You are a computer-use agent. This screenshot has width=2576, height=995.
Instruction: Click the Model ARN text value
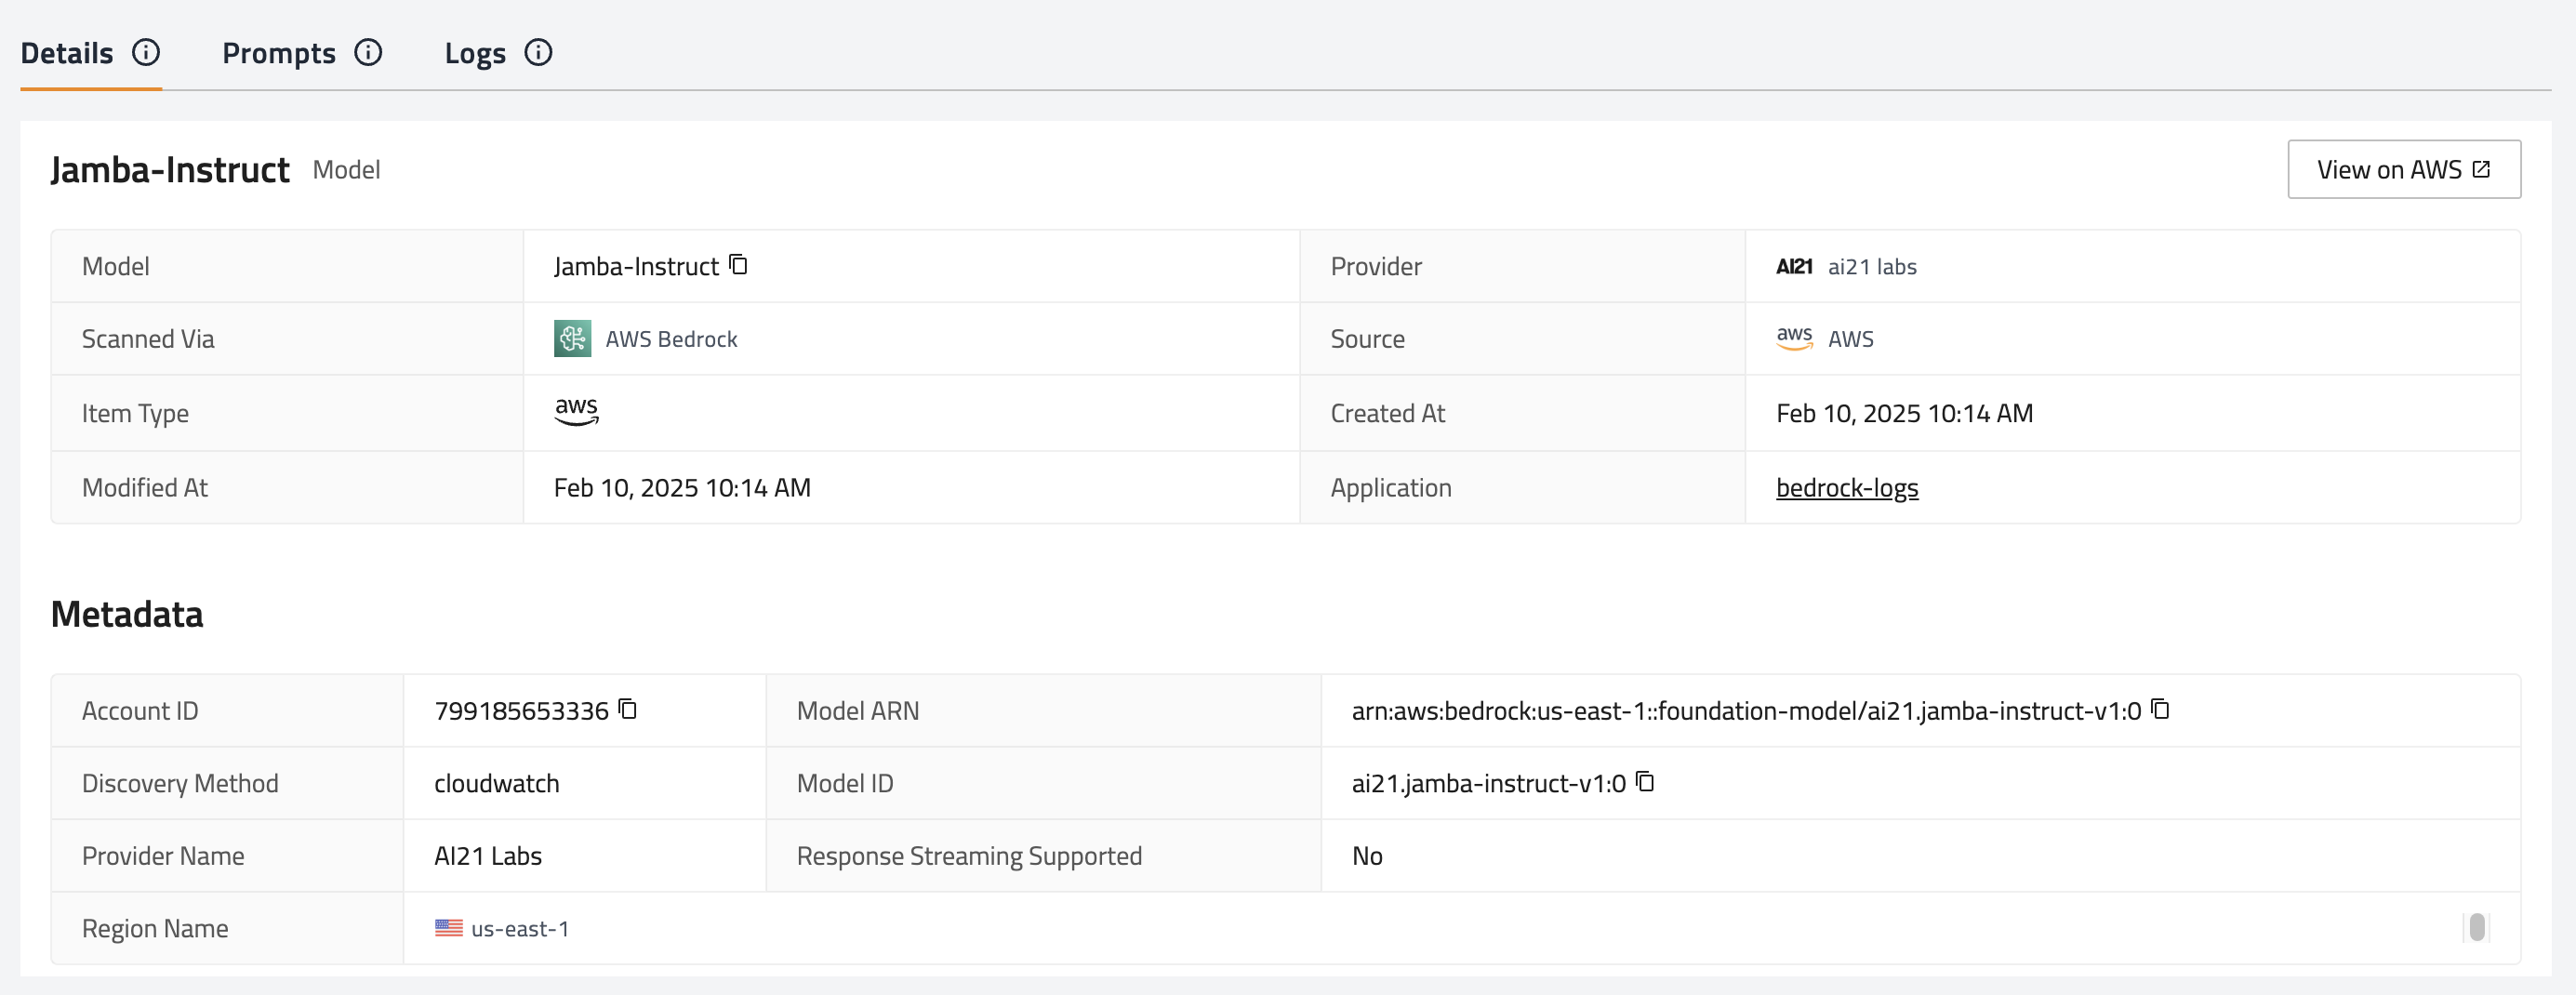[1745, 711]
